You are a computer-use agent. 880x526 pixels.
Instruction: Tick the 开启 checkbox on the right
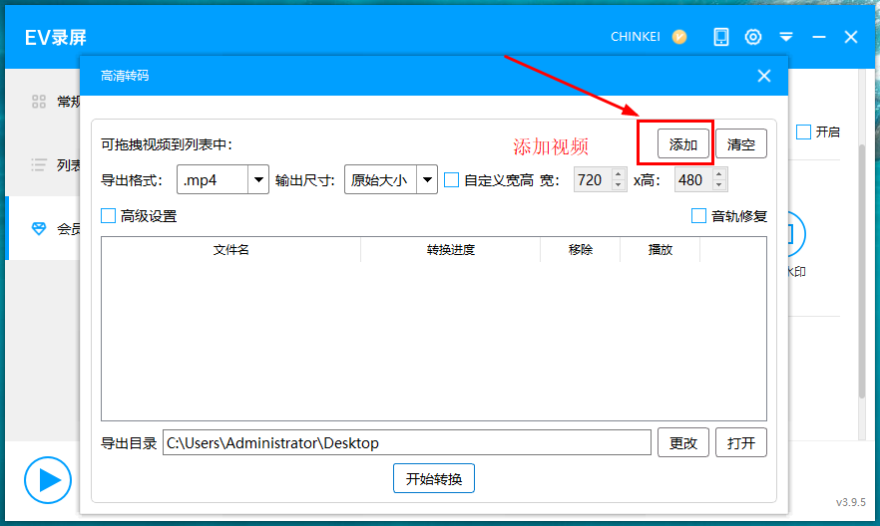pyautogui.click(x=803, y=131)
